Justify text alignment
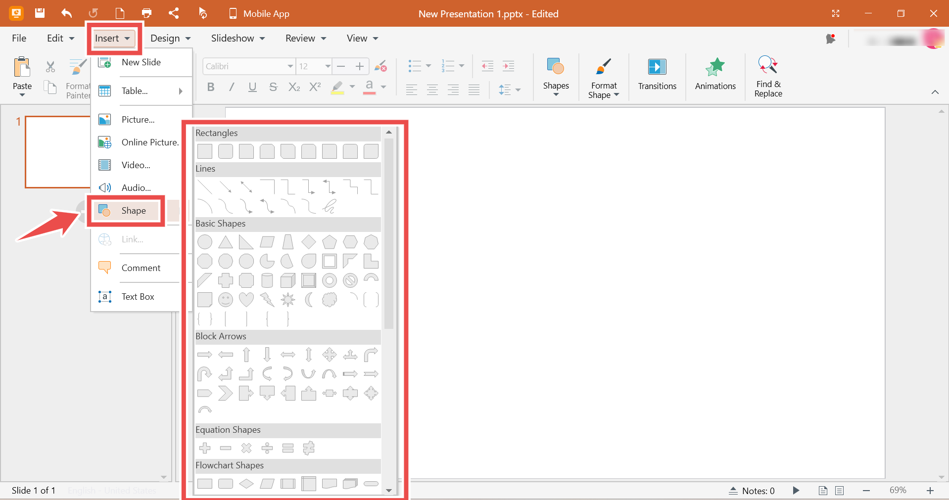 point(474,90)
